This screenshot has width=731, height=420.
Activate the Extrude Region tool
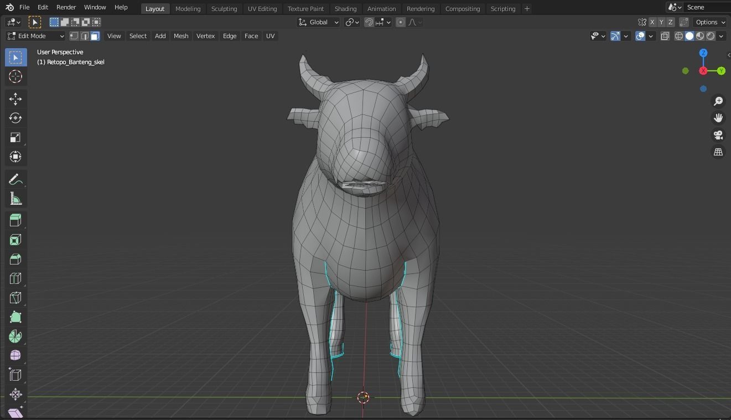point(15,220)
